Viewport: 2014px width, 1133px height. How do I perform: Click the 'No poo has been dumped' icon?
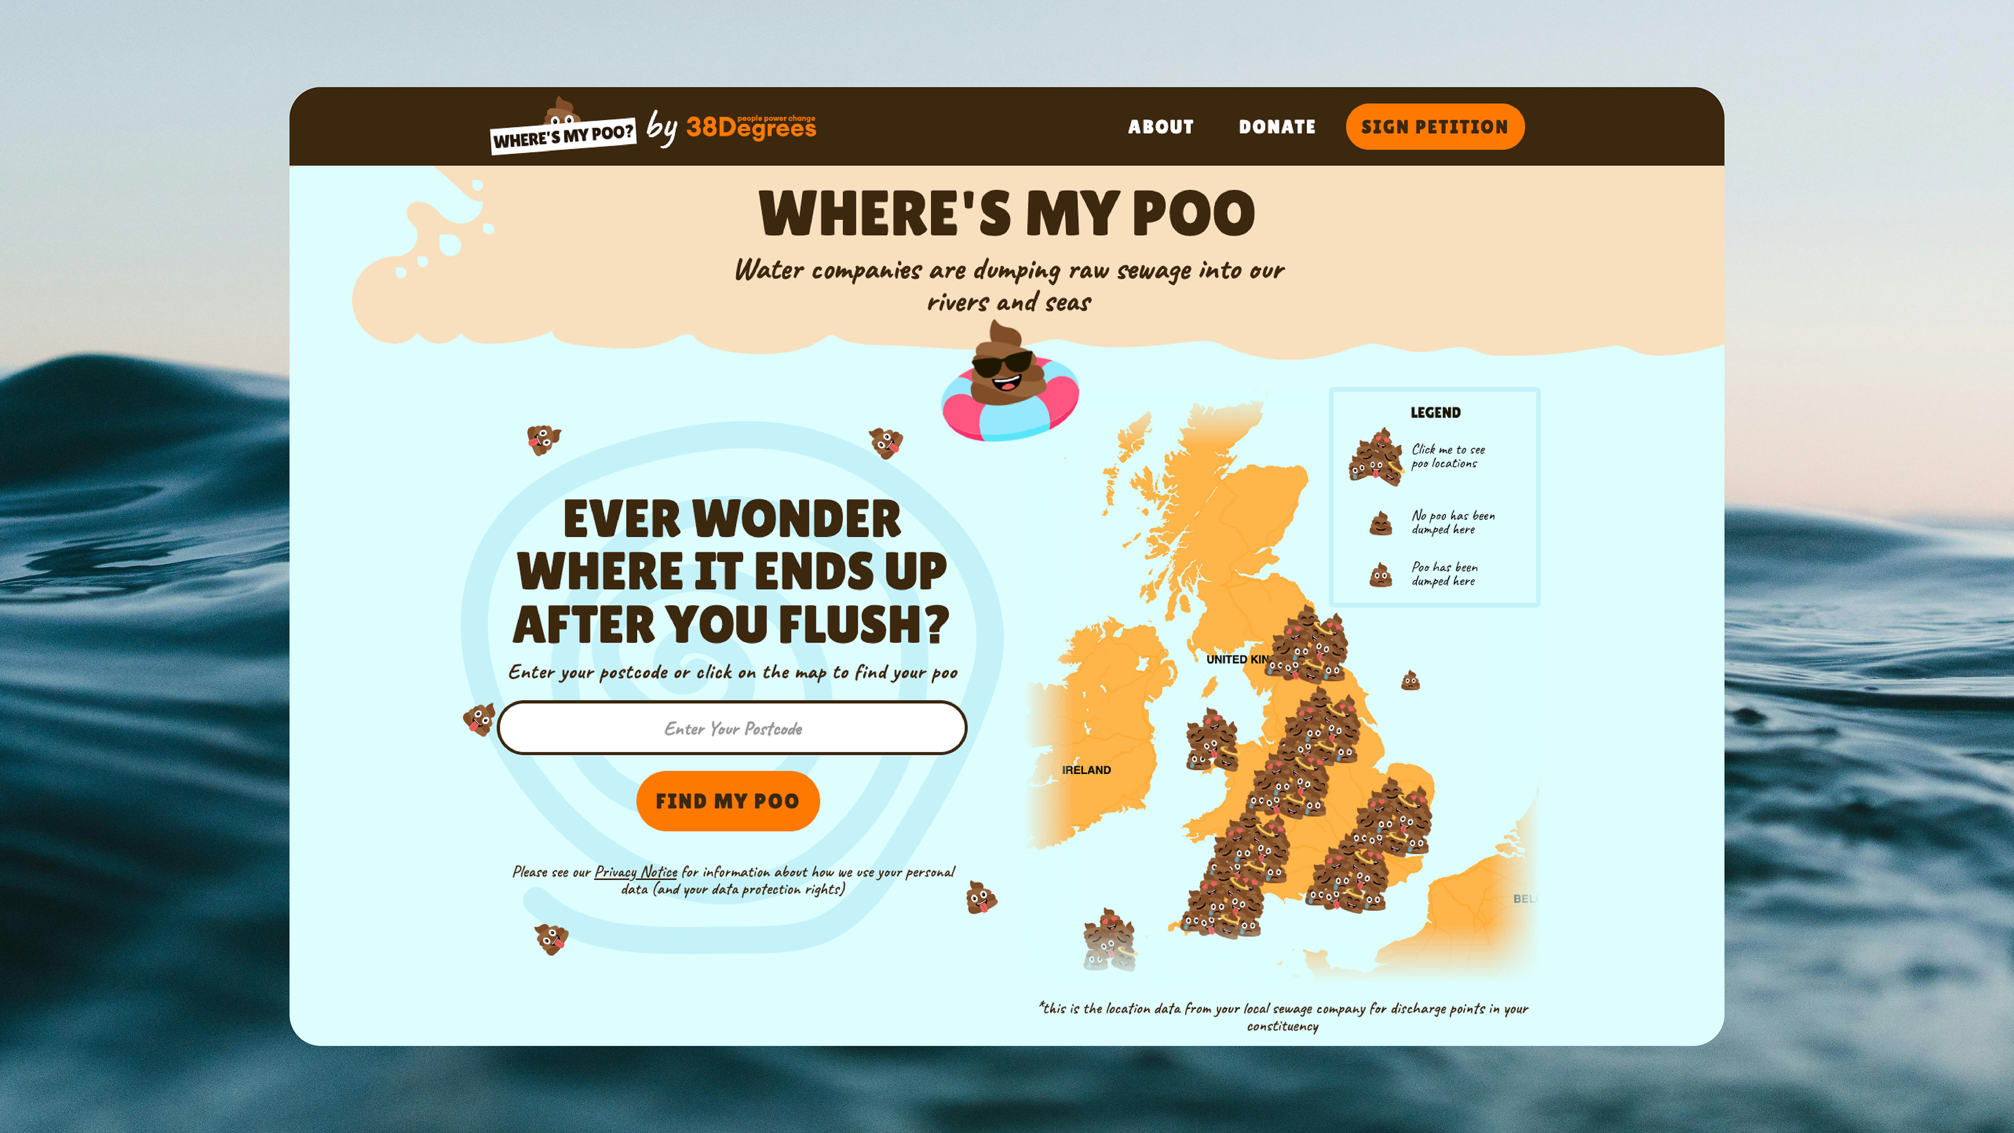(x=1381, y=522)
